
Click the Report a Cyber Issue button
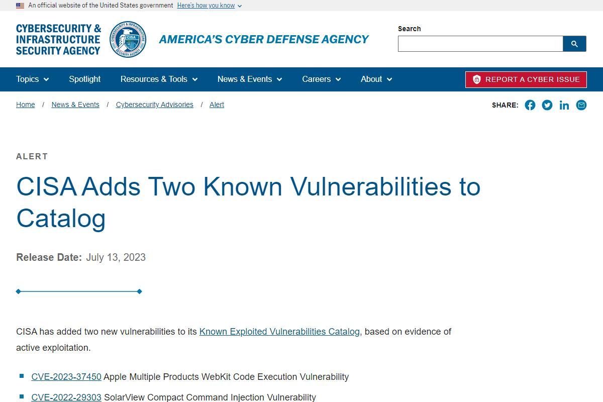pos(526,79)
